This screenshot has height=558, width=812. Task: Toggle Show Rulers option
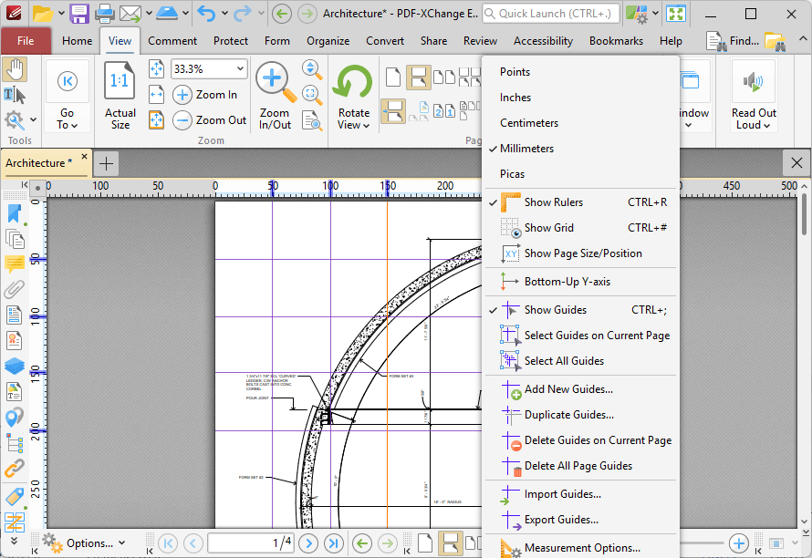click(x=581, y=202)
